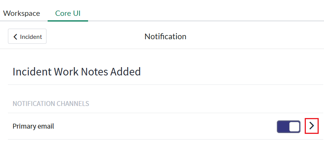Switch to the Workspace tab
The height and width of the screenshot is (155, 324).
[22, 14]
